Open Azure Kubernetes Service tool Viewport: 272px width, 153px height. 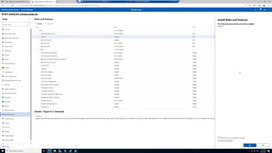12,38
